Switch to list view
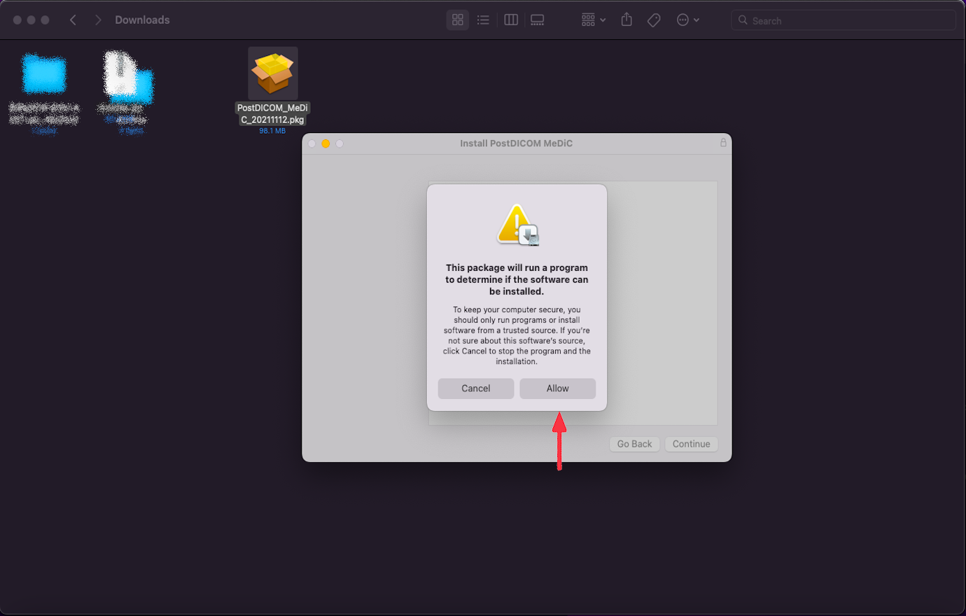This screenshot has width=966, height=616. (x=483, y=20)
